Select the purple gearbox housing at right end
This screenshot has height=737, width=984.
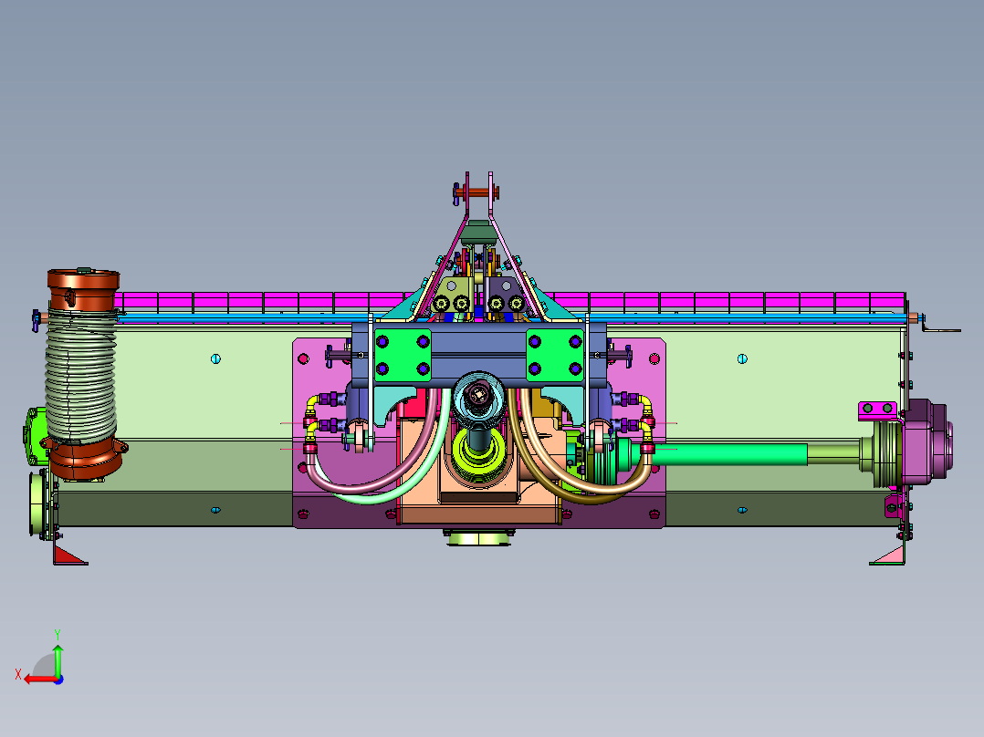pyautogui.click(x=926, y=443)
